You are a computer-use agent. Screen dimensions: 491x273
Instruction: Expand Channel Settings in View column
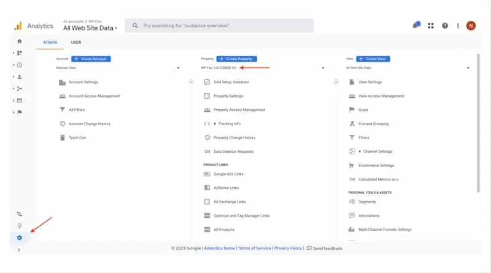[x=374, y=152]
